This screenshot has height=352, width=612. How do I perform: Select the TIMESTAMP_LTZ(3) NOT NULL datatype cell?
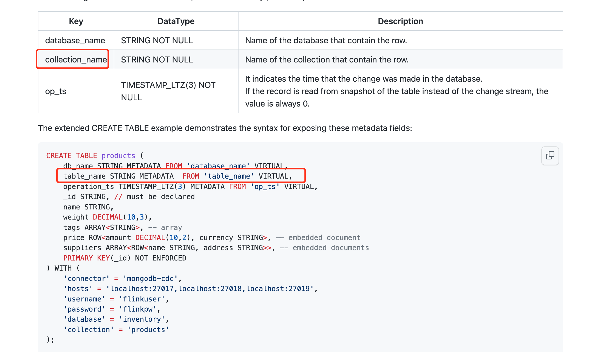[x=168, y=91]
